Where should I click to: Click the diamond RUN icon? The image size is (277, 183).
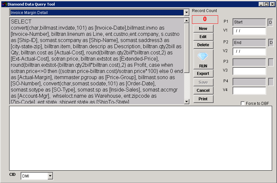point(203,59)
